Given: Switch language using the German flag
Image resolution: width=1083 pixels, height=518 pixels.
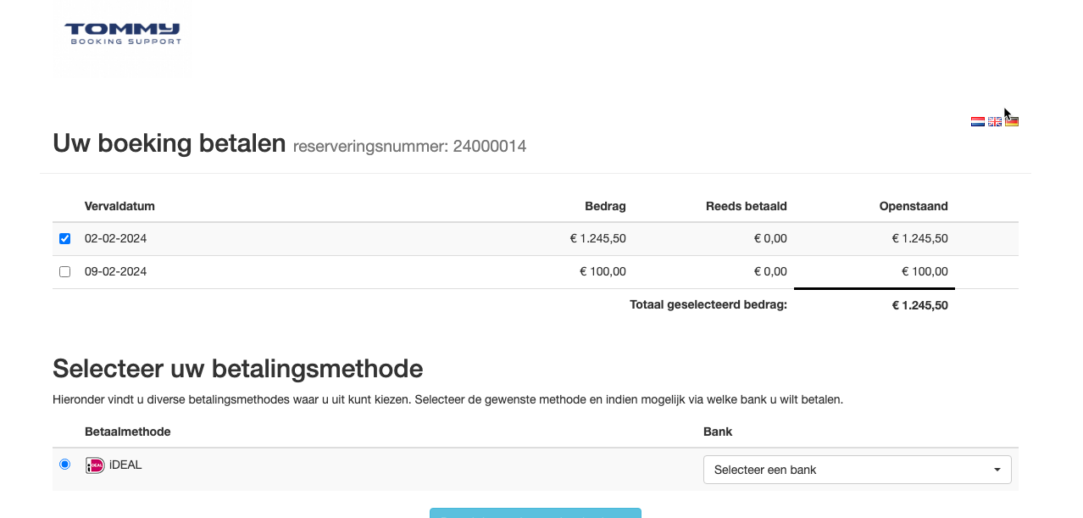Looking at the screenshot, I should pyautogui.click(x=1012, y=121).
